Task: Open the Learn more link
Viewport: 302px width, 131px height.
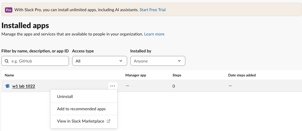Action: coord(154,34)
